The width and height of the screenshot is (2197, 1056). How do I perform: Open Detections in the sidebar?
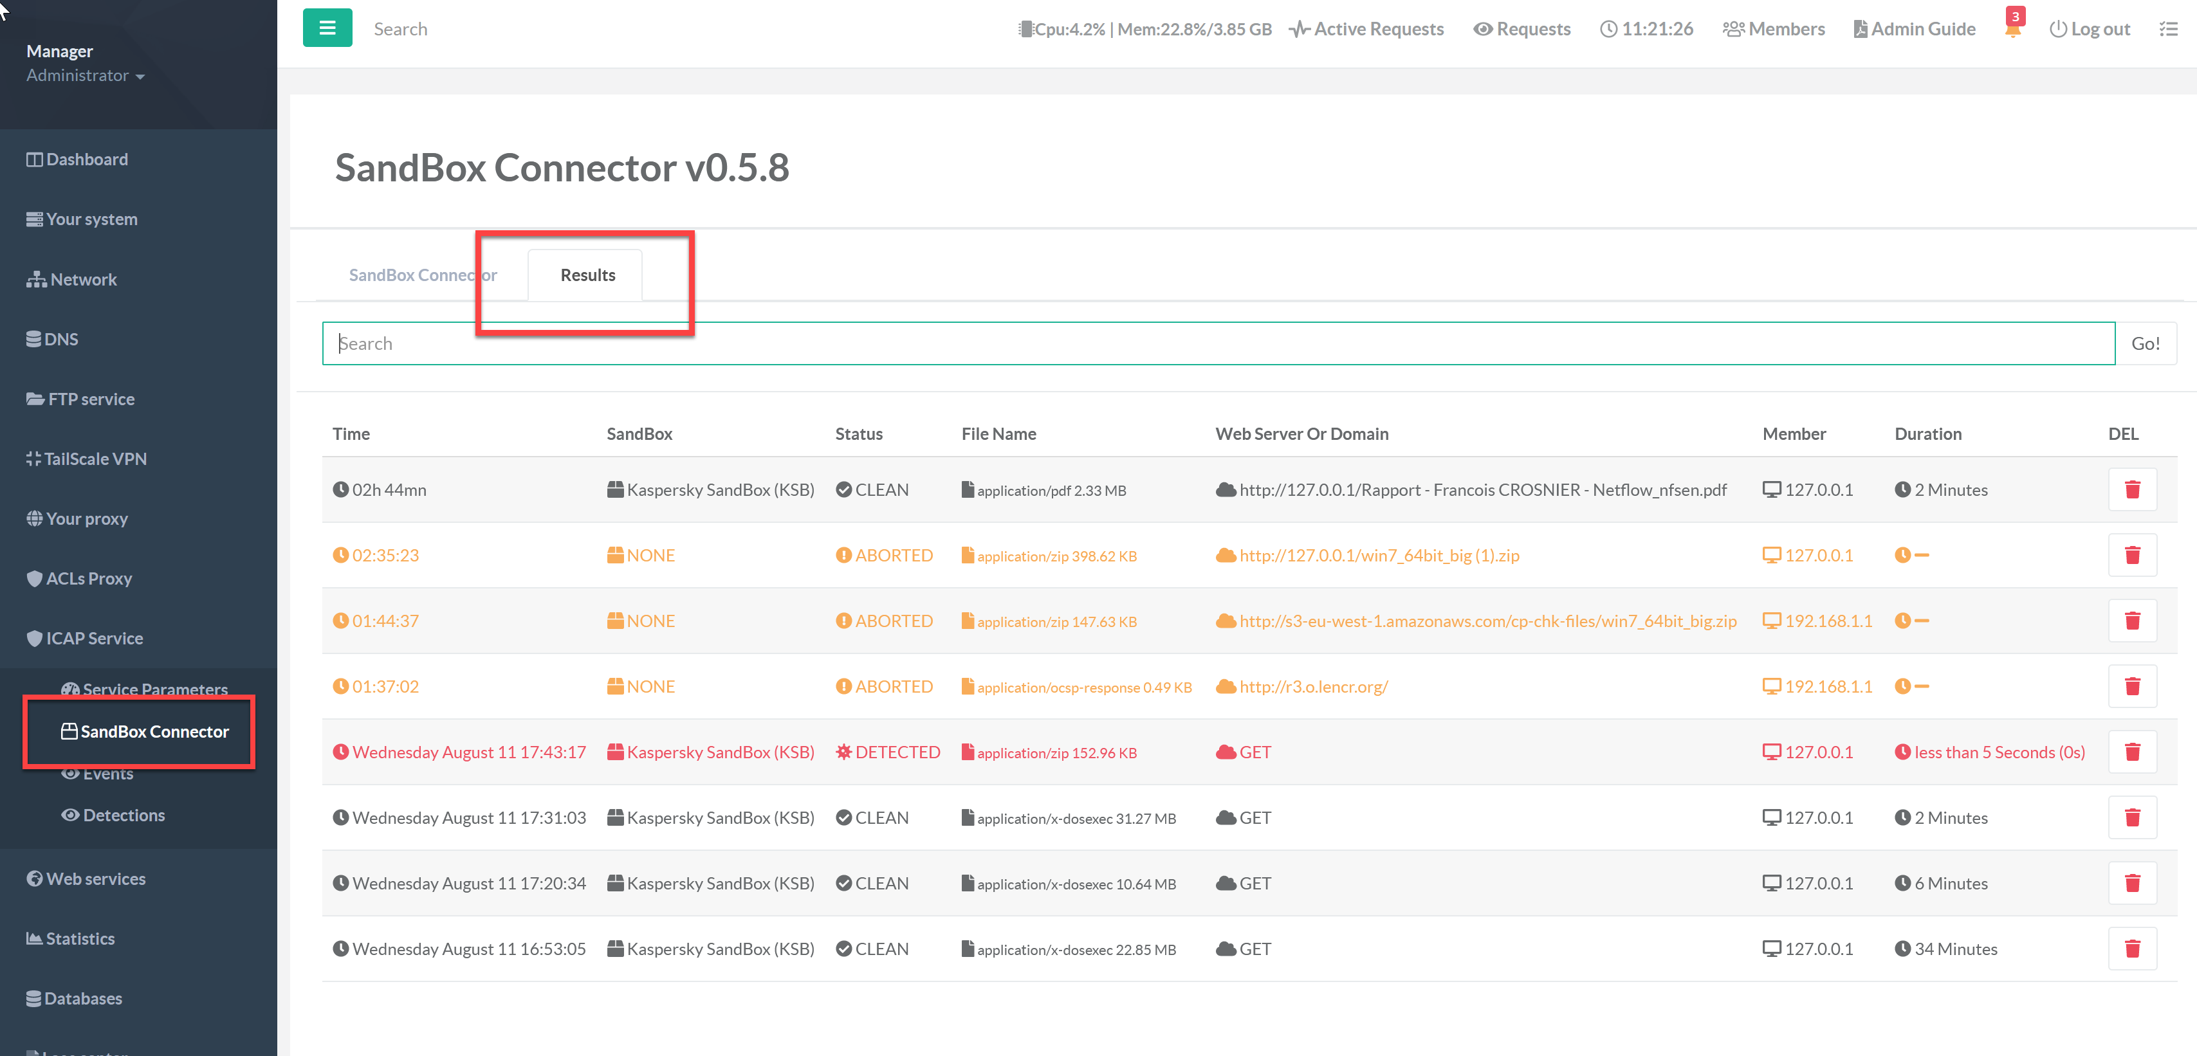[124, 815]
